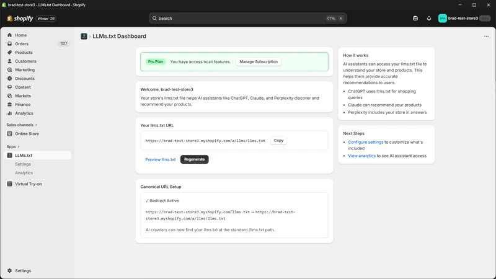
Task: Click the top search field
Action: coord(247,19)
